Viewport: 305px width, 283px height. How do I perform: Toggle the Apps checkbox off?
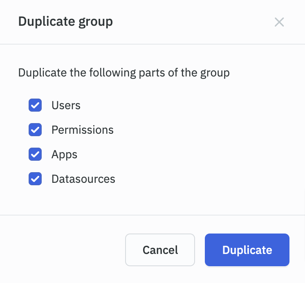pyautogui.click(x=35, y=155)
